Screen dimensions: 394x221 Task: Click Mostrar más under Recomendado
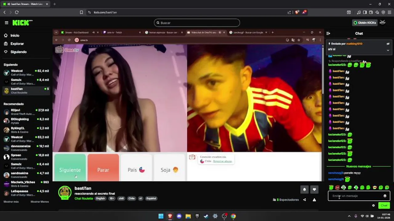click(x=11, y=202)
